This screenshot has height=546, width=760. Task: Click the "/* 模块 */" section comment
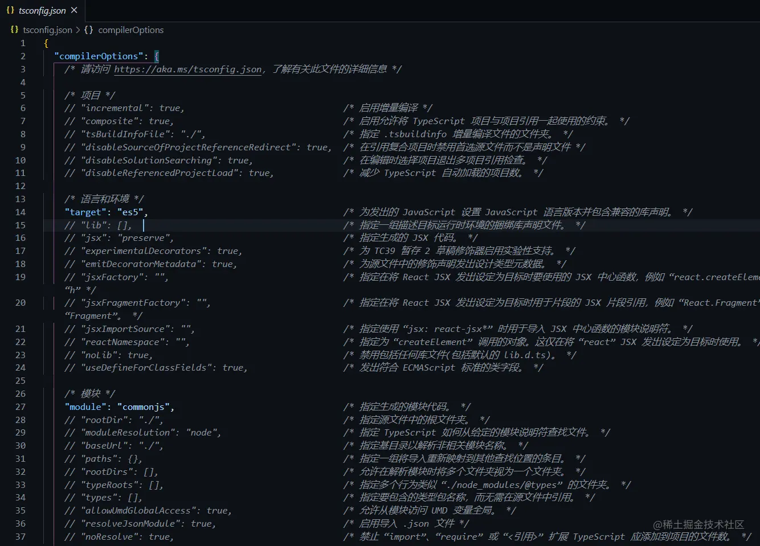pyautogui.click(x=90, y=393)
